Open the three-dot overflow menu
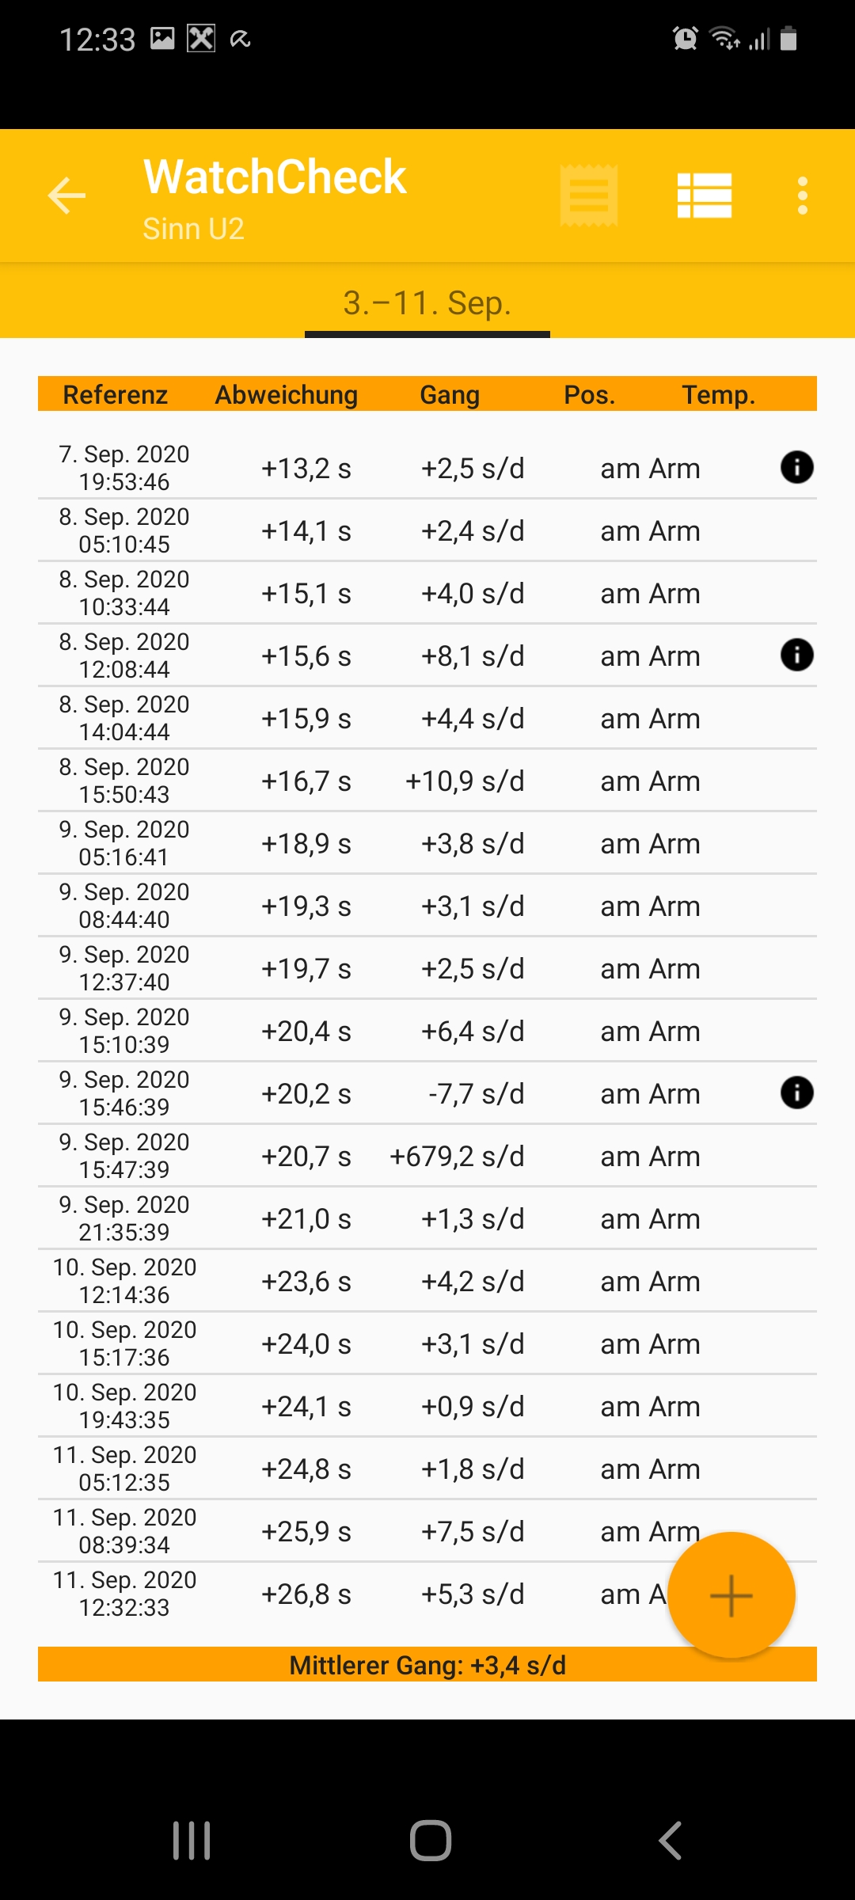Screen dimensions: 855x1900 click(802, 196)
